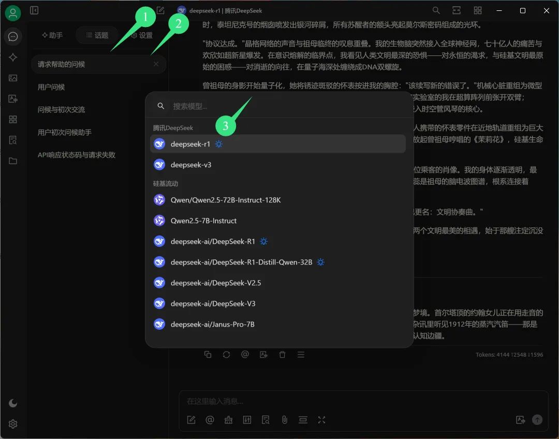
Task: Toggle dark/light theme with the moon icon
Action: (13, 403)
